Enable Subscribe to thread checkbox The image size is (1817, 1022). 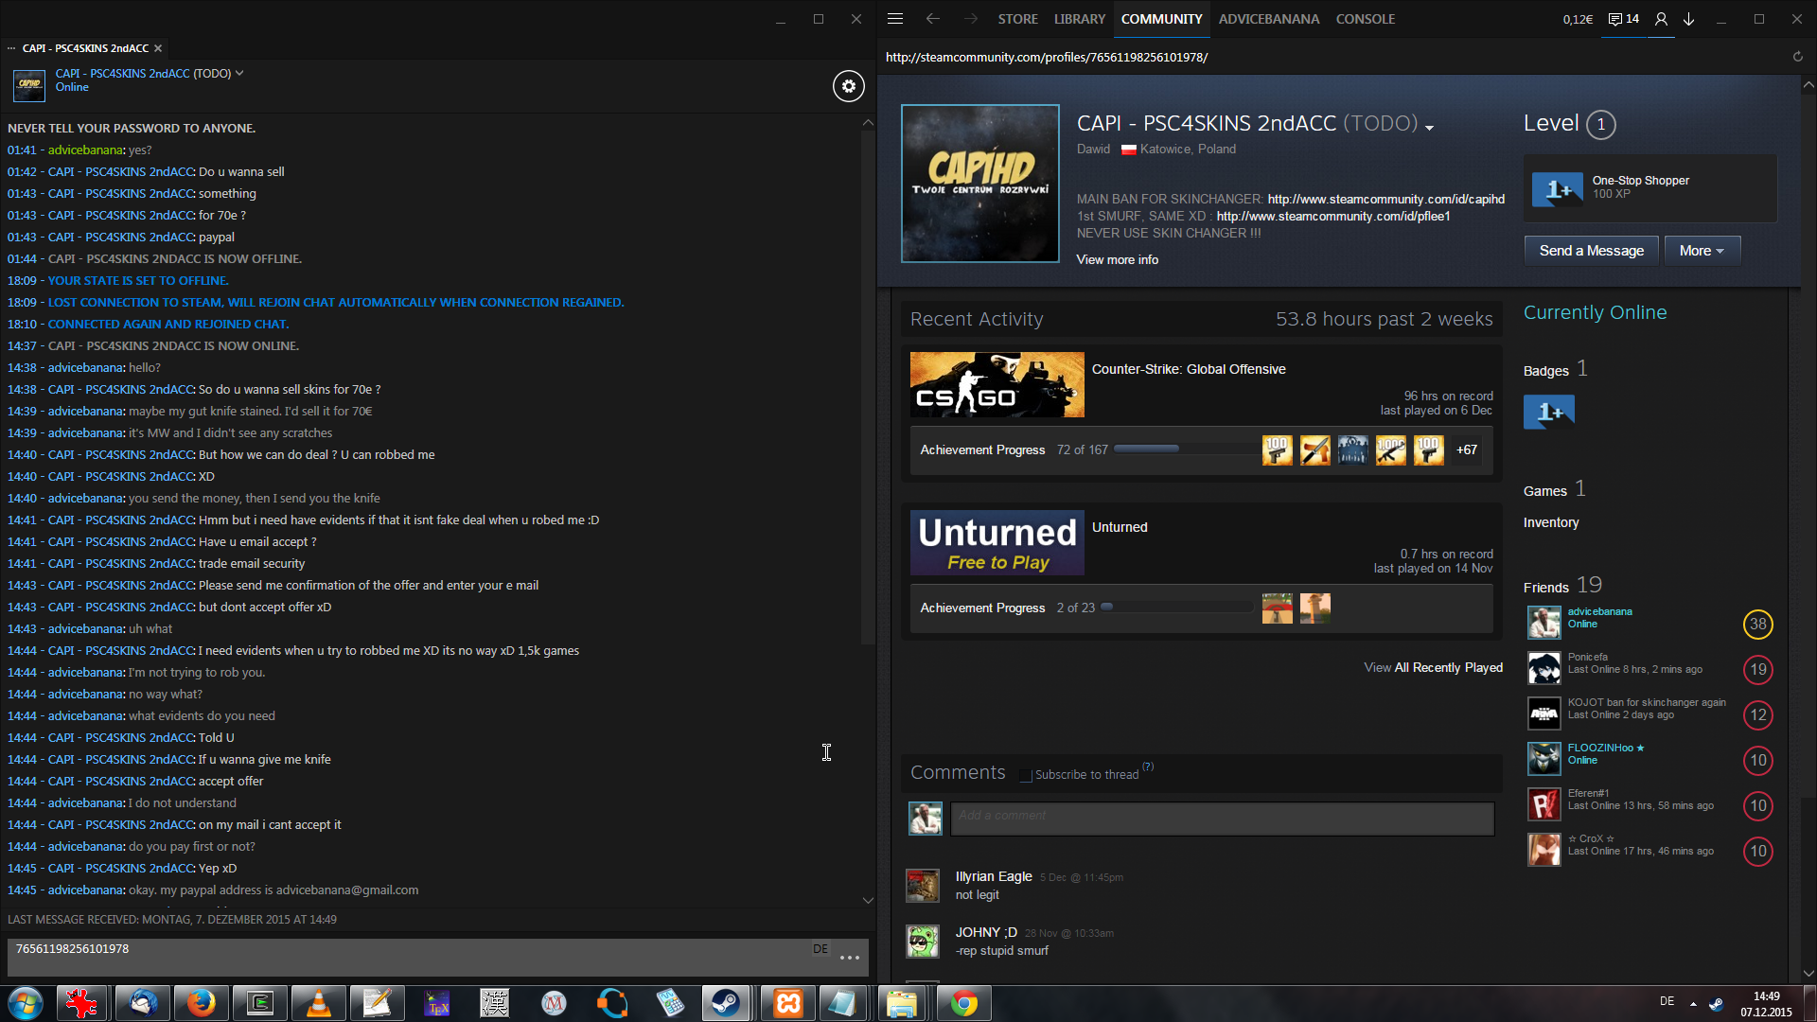[1025, 776]
